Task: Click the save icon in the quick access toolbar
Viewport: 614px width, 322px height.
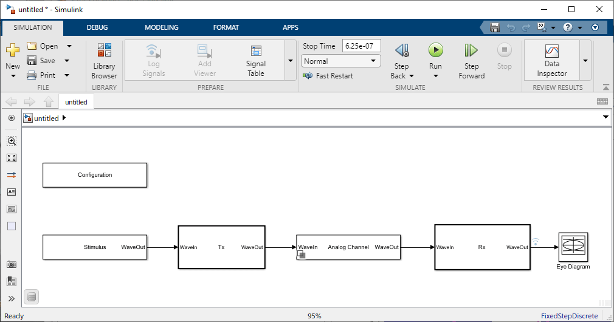Action: click(x=495, y=27)
